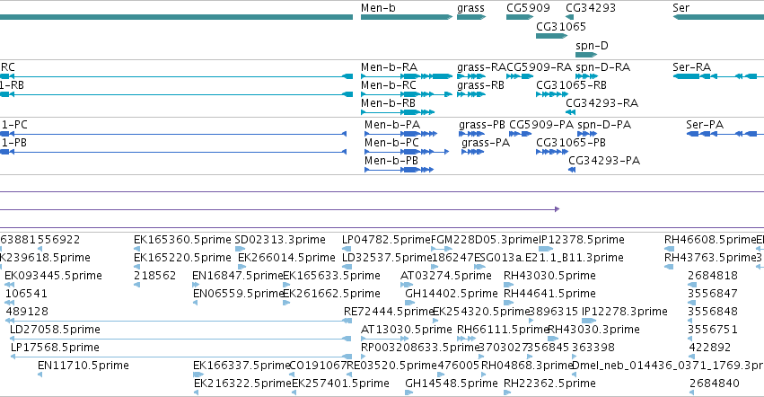Select the spn-D gene feature
The height and width of the screenshot is (397, 764).
pos(586,55)
